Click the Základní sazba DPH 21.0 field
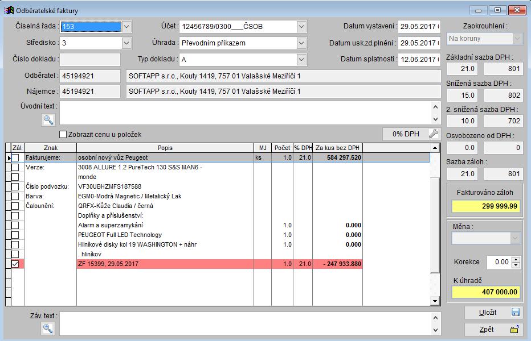This screenshot has height=341, width=531. (x=462, y=69)
